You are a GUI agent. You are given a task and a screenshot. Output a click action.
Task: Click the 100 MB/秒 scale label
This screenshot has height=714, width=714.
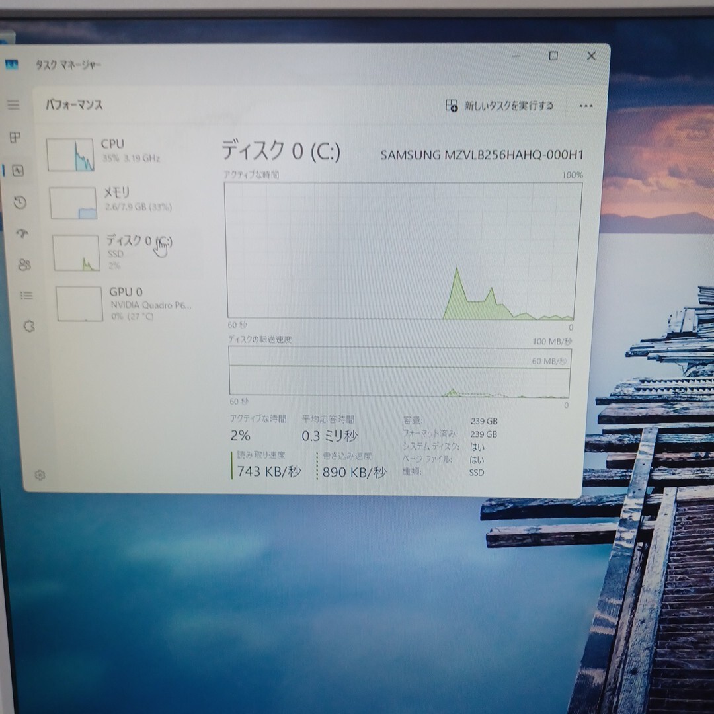pos(552,342)
